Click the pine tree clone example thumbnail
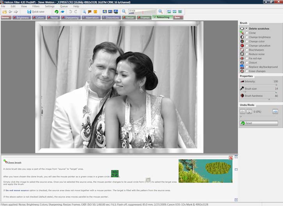Viewport: 283px width, 206px height. tap(205, 171)
